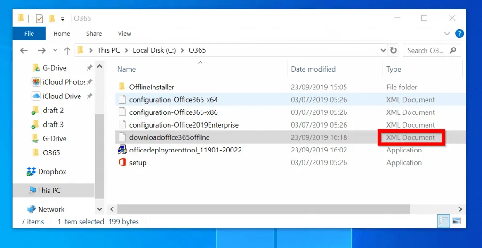This screenshot has height=248, width=482.
Task: Expand the ribbon with the chevron
Action: [447, 33]
